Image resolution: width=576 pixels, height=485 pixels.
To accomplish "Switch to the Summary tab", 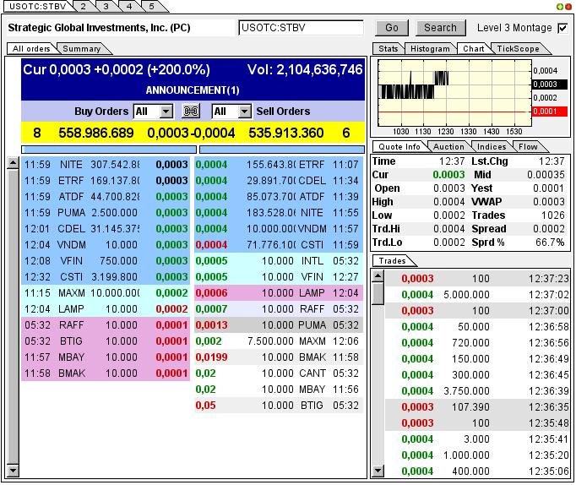I will [82, 49].
